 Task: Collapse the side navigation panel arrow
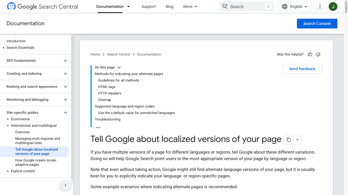tap(66, 185)
